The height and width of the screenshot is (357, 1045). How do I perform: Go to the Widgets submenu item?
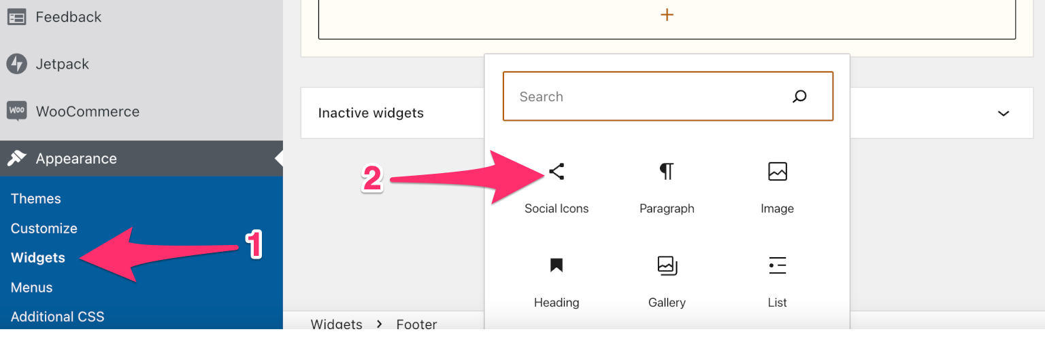pos(38,257)
